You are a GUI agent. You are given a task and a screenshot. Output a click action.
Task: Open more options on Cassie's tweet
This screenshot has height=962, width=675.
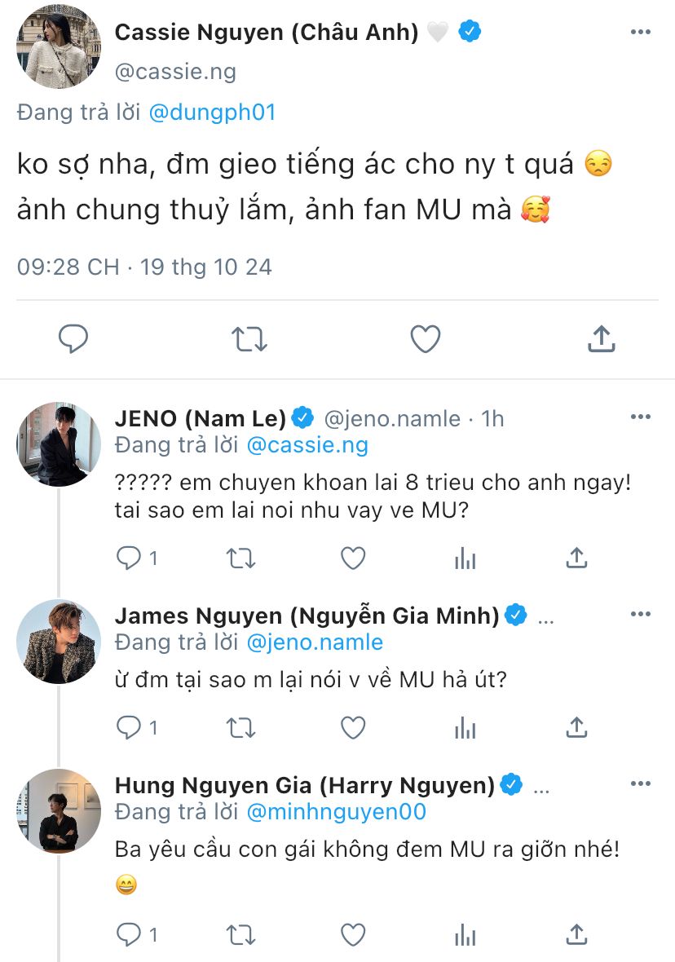click(641, 31)
